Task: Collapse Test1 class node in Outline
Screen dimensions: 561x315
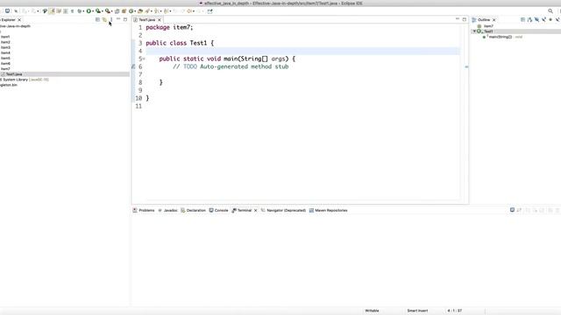Action: tap(474, 31)
